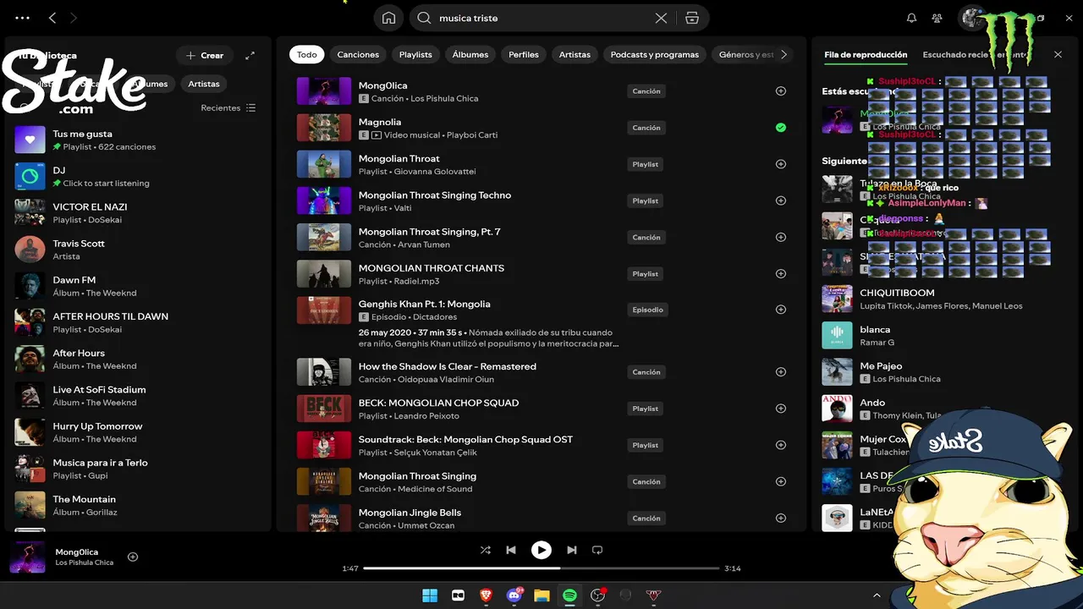Skip to the next track
1083x609 pixels.
coord(572,550)
